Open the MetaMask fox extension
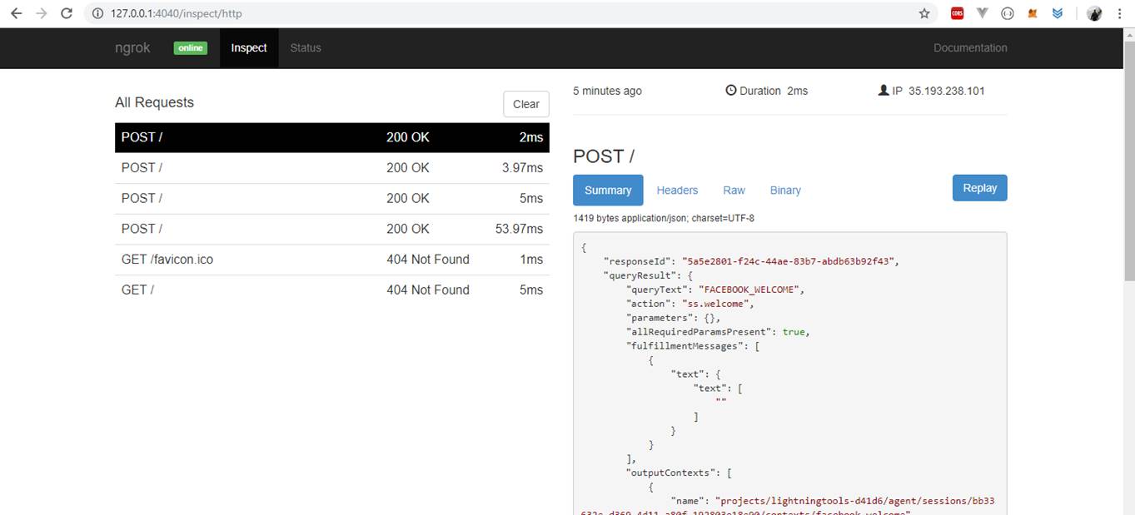 (x=1033, y=13)
